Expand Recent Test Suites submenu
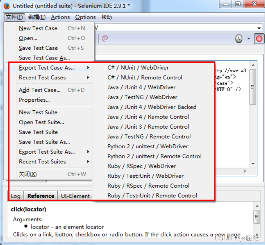Viewport: 265px width, 245px height. (49, 162)
